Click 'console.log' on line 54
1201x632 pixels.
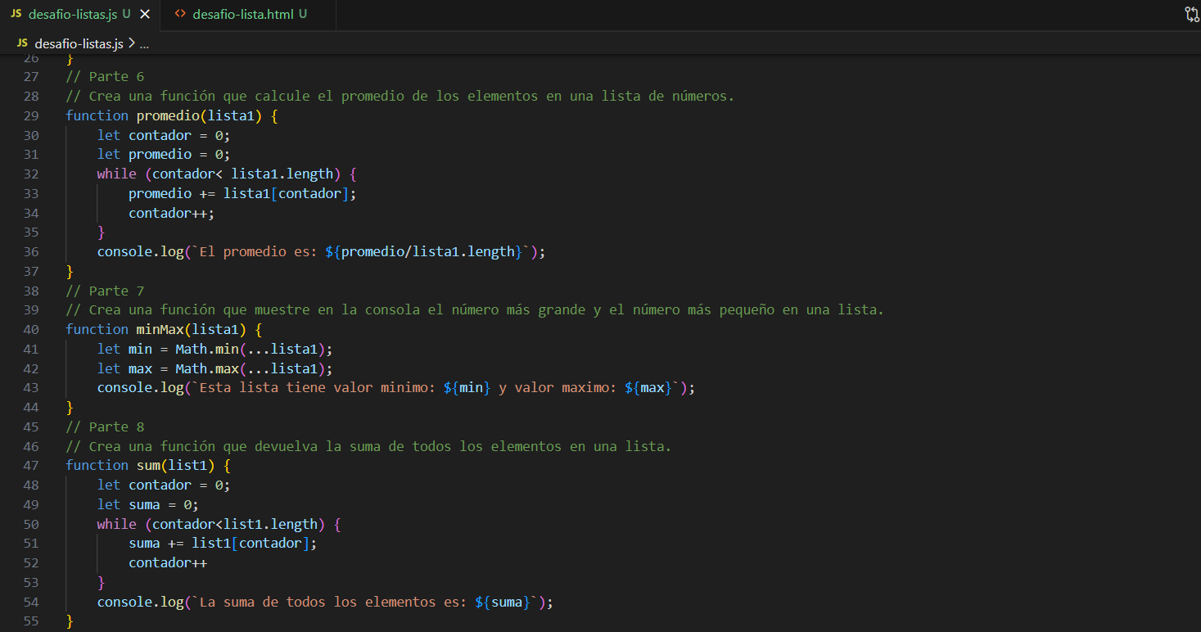click(140, 602)
